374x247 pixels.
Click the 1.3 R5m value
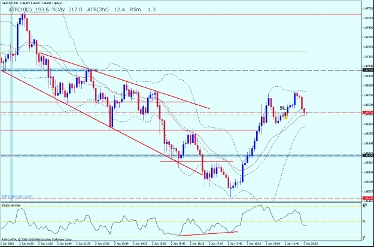point(151,10)
